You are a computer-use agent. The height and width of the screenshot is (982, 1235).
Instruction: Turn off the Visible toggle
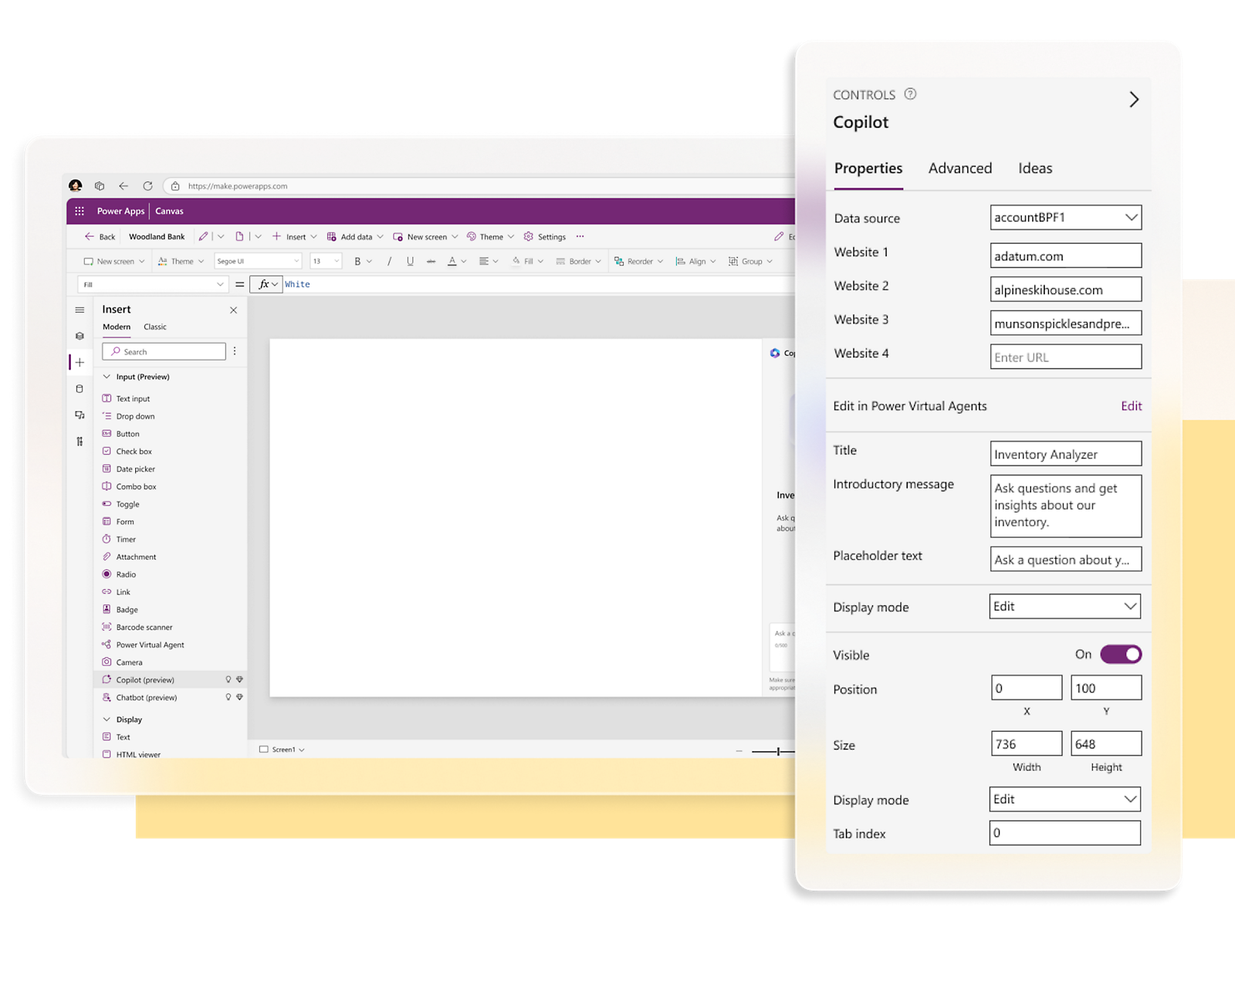1120,655
